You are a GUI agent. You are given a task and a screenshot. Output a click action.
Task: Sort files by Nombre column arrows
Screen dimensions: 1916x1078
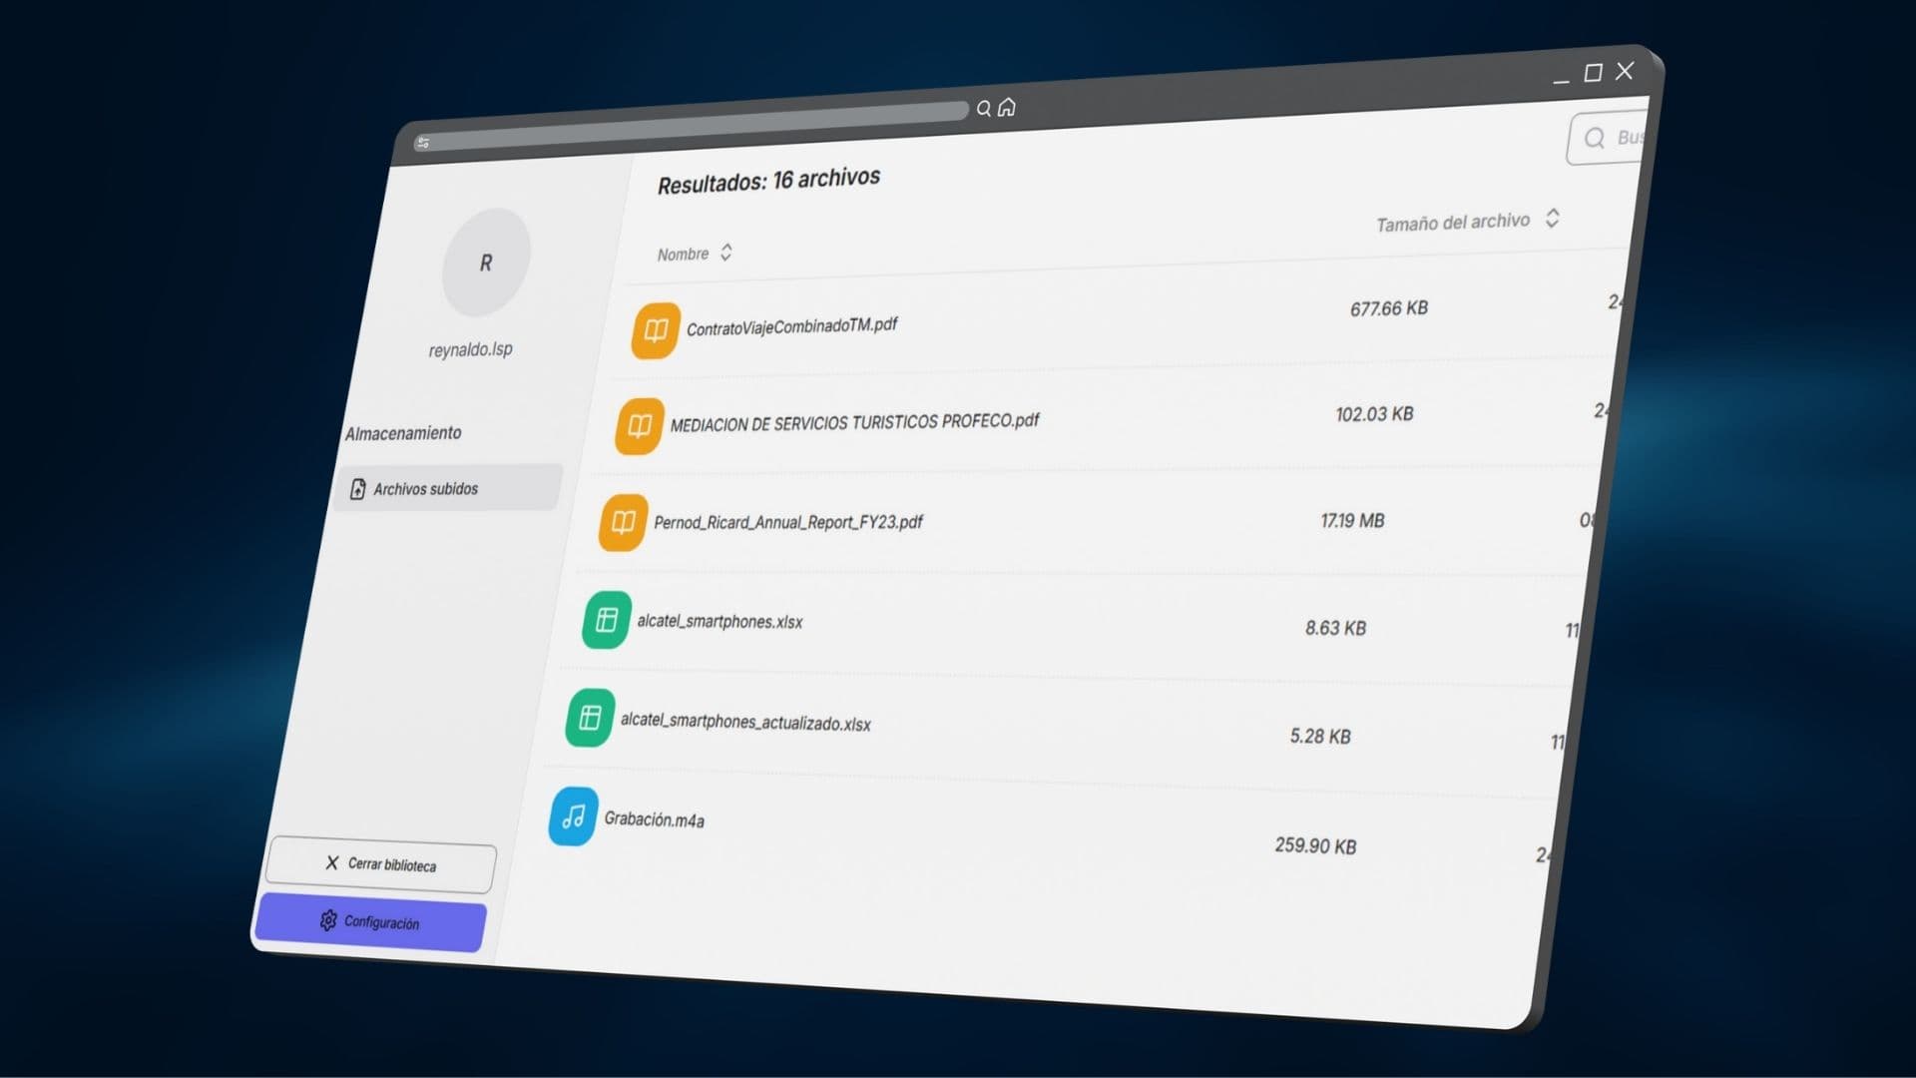point(726,253)
